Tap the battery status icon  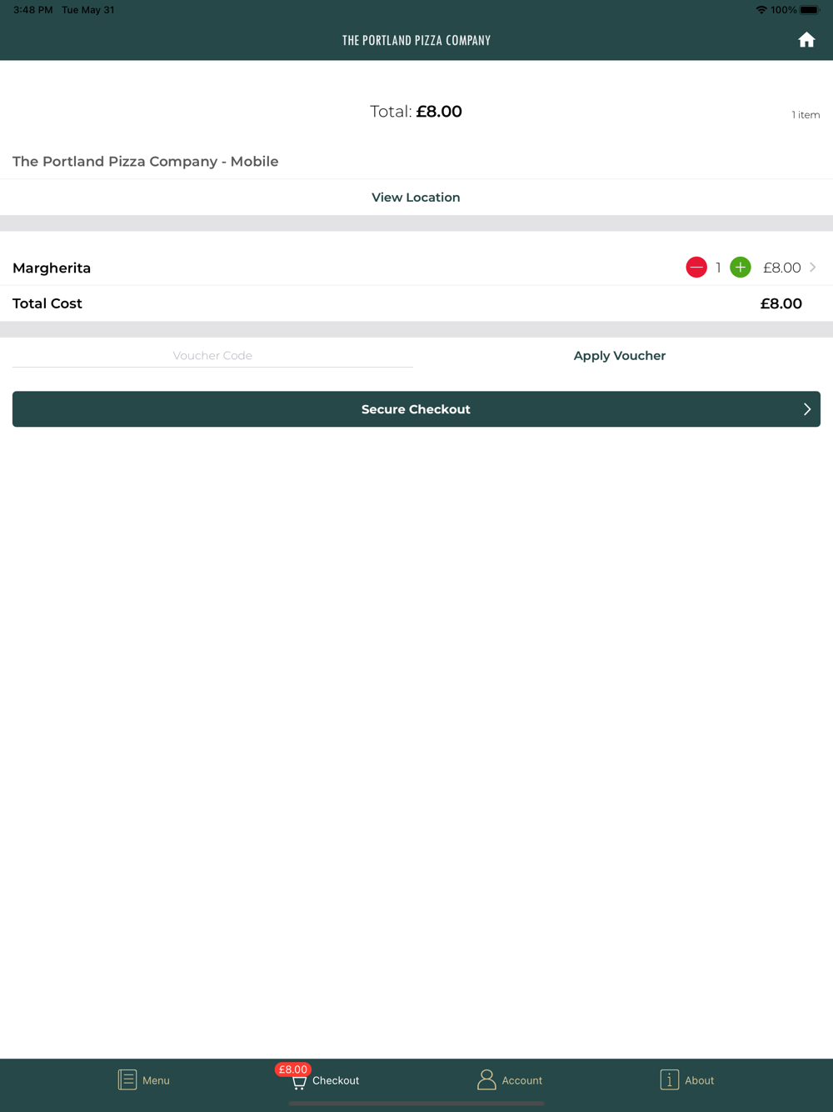[x=810, y=10]
